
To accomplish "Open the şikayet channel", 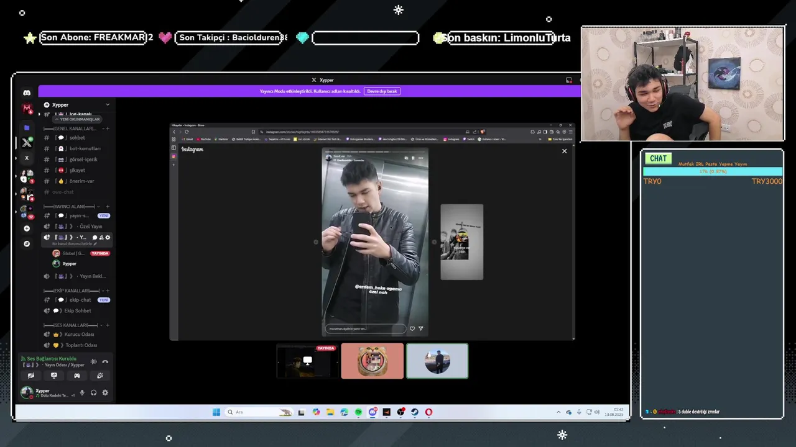I will (77, 171).
